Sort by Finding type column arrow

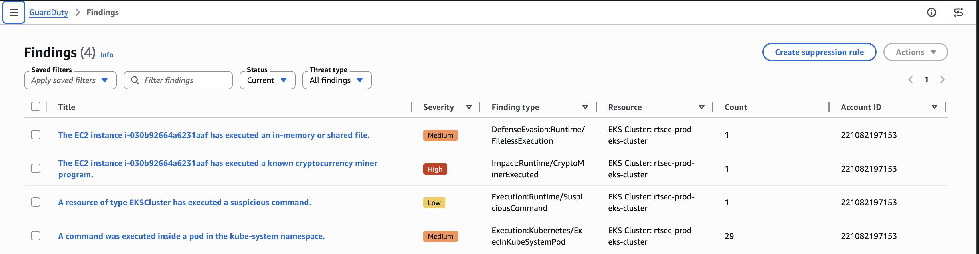tap(585, 107)
